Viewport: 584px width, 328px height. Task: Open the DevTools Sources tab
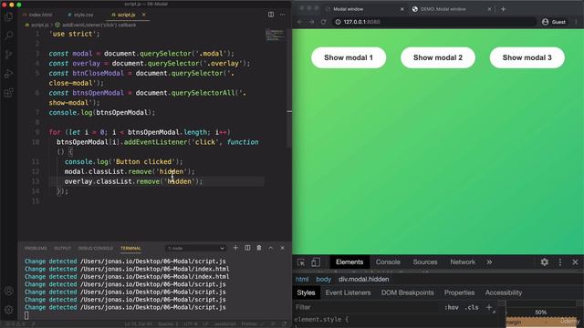[425, 262]
